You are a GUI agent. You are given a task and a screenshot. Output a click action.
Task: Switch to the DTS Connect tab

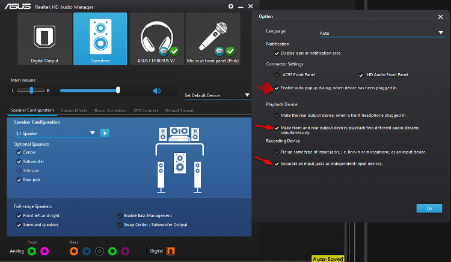pos(146,111)
